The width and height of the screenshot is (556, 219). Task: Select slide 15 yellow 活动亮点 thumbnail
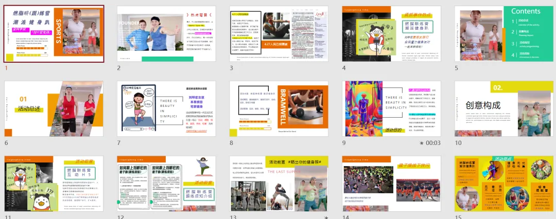[504, 184]
